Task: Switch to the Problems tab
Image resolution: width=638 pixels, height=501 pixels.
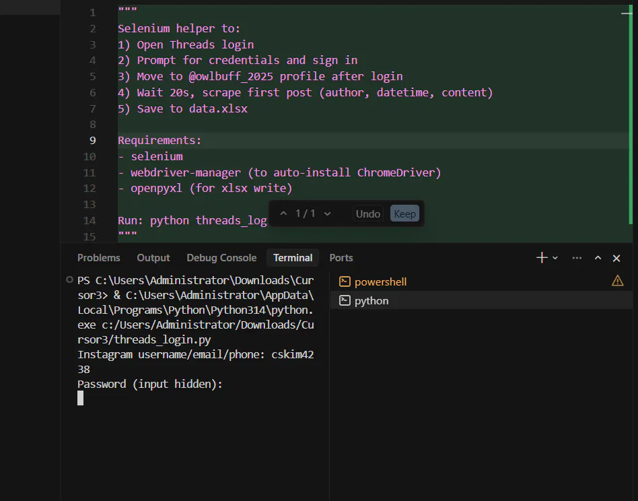Action: click(98, 258)
